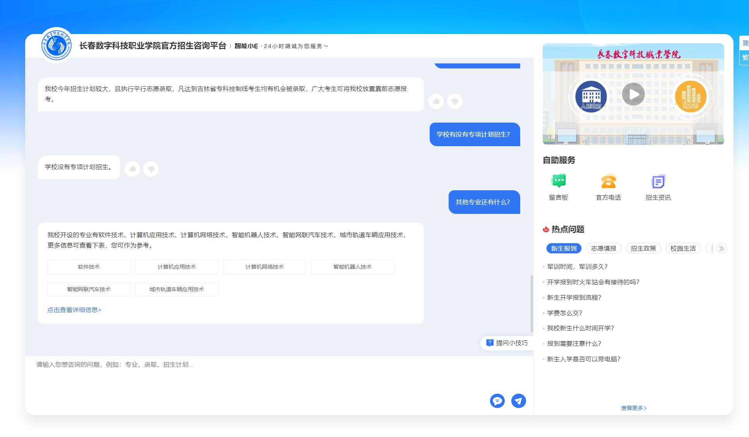The height and width of the screenshot is (437, 749).
Task: Choose the 城市轨道车辆应用技术 major button
Action: (x=177, y=289)
